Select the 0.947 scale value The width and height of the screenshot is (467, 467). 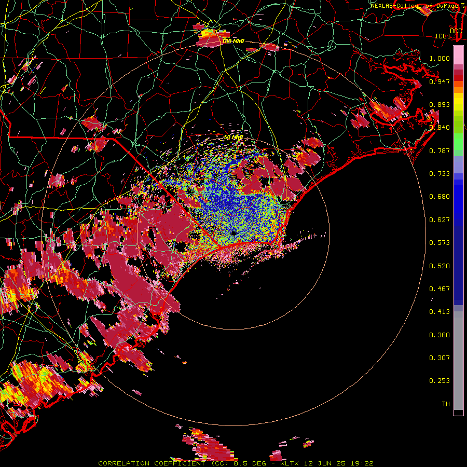point(439,81)
